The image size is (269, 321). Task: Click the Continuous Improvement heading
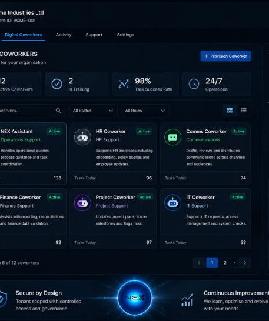236,293
